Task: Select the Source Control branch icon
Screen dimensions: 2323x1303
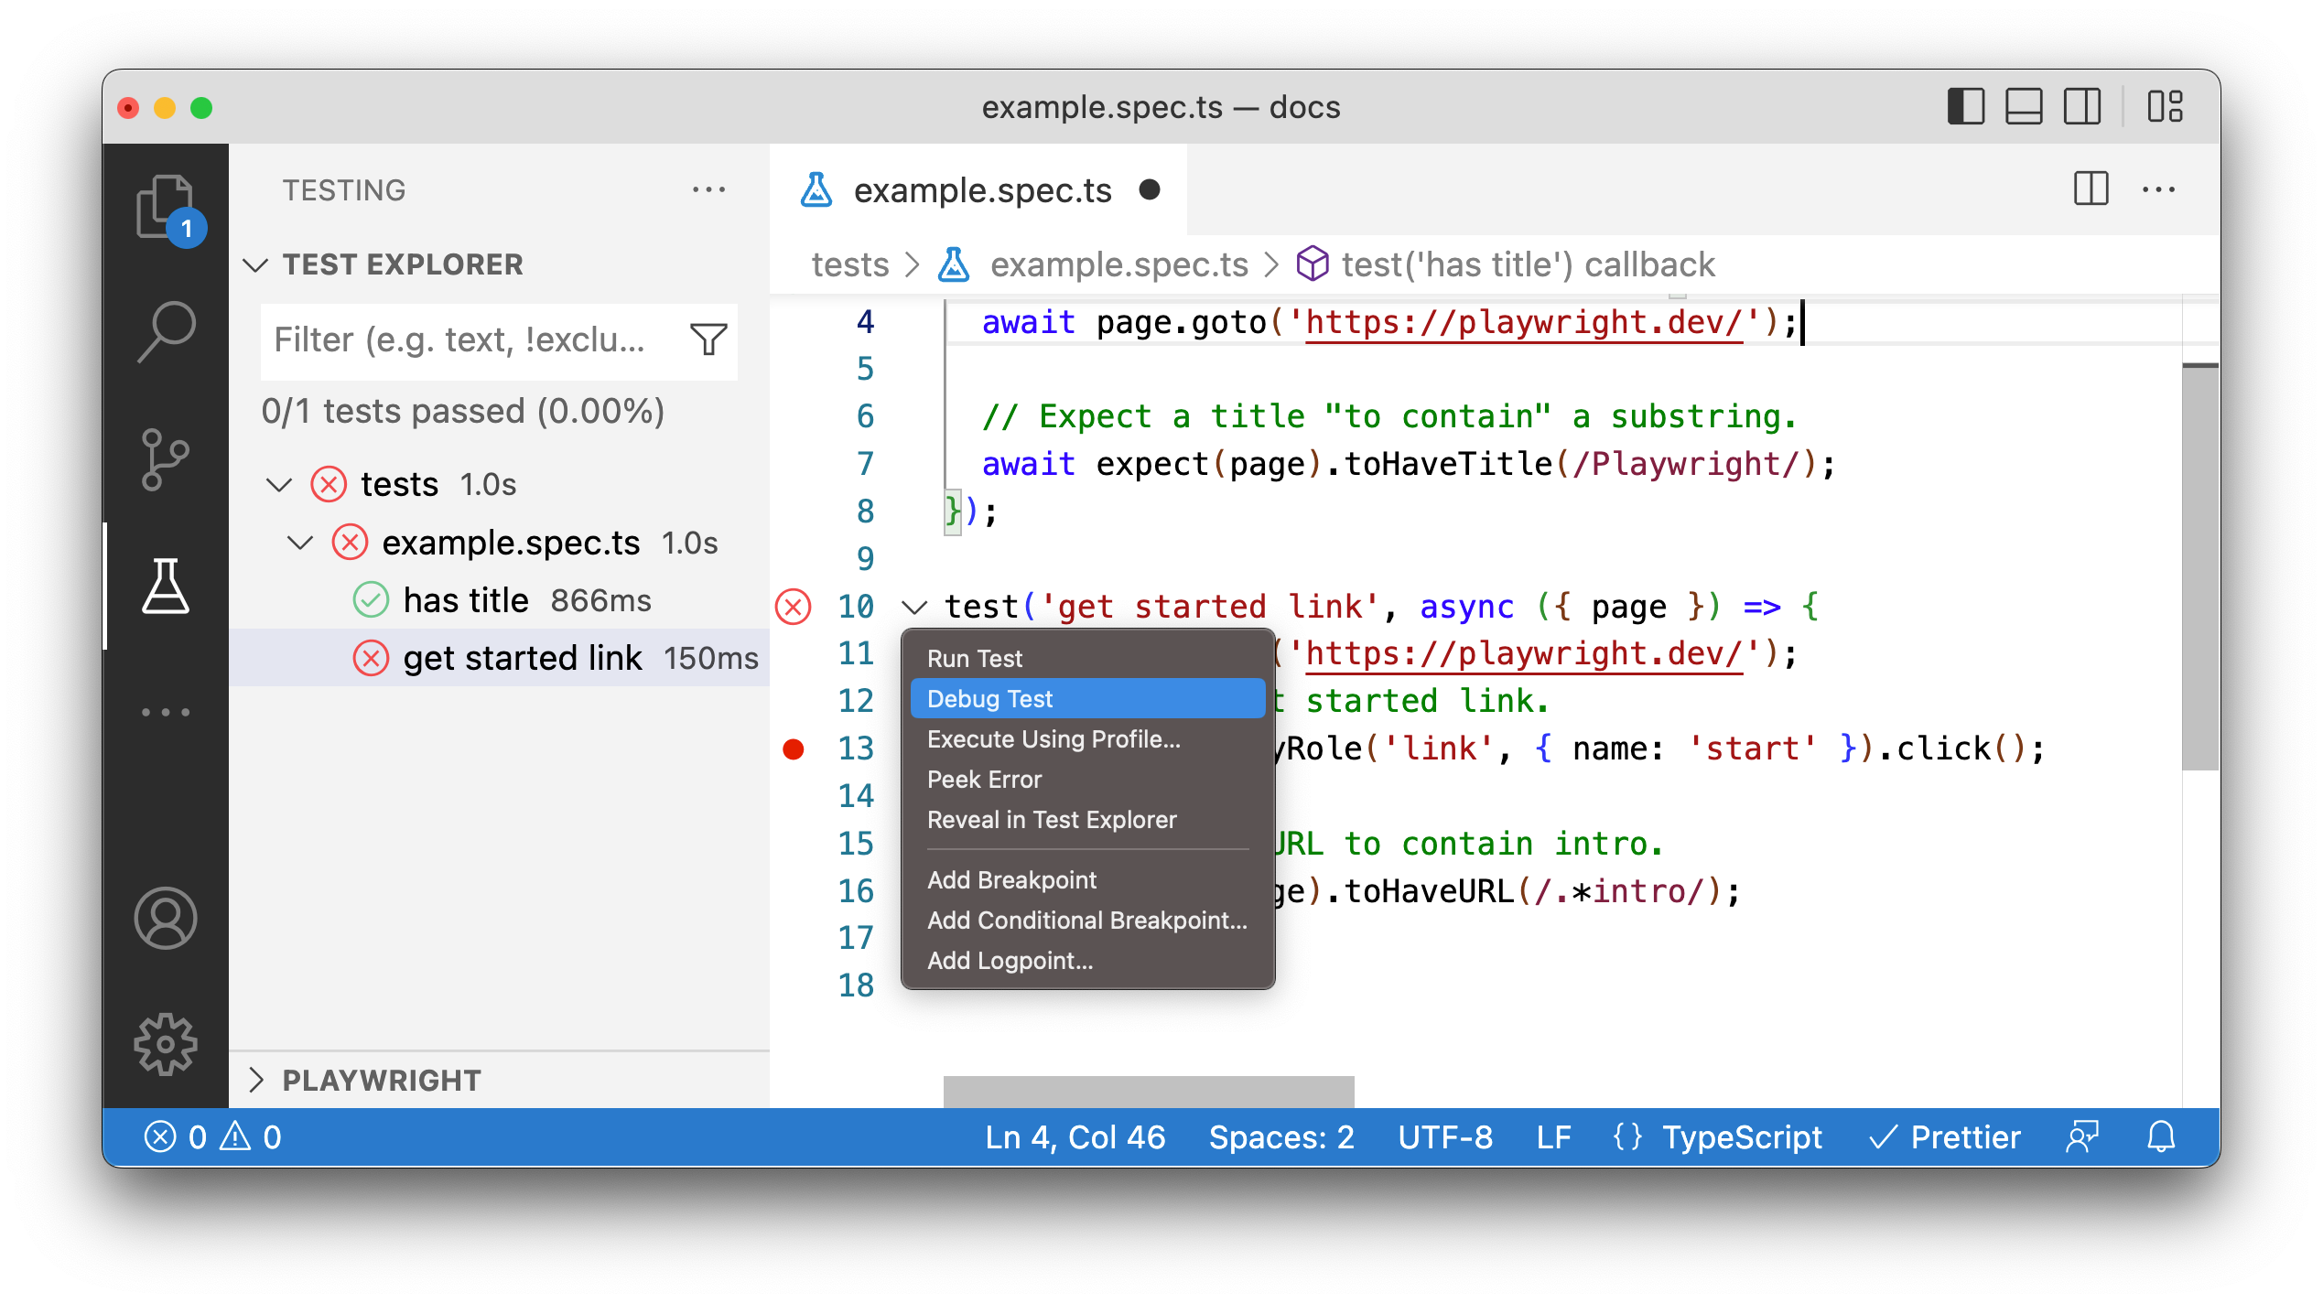Action: click(x=166, y=461)
